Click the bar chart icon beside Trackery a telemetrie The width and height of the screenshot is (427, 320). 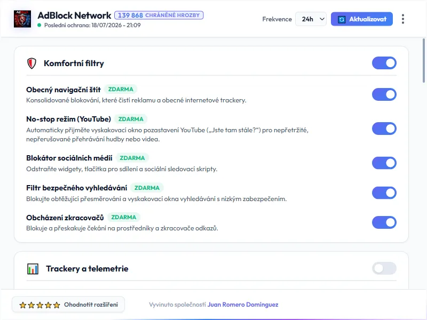coord(33,269)
